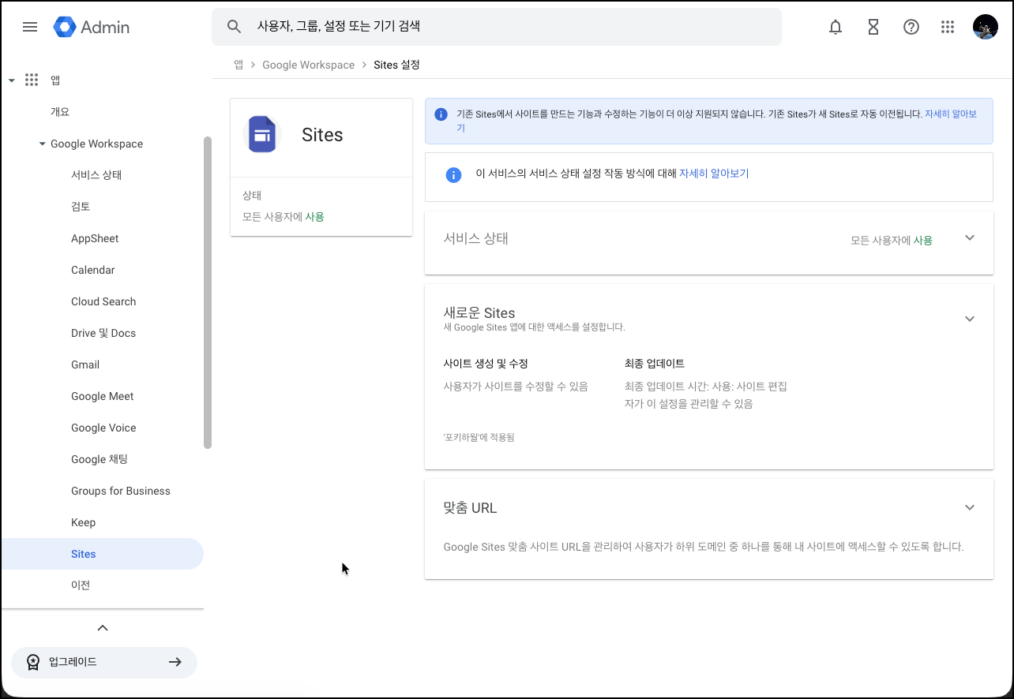
Task: Click the 새로운 Sites panel heading
Action: 479,312
